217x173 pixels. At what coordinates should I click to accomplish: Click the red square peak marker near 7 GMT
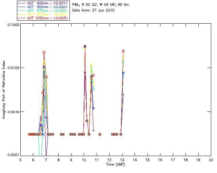(44, 52)
